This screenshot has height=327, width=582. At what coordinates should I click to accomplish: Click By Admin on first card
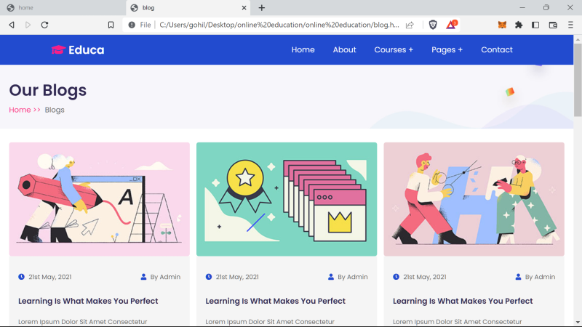click(x=165, y=277)
